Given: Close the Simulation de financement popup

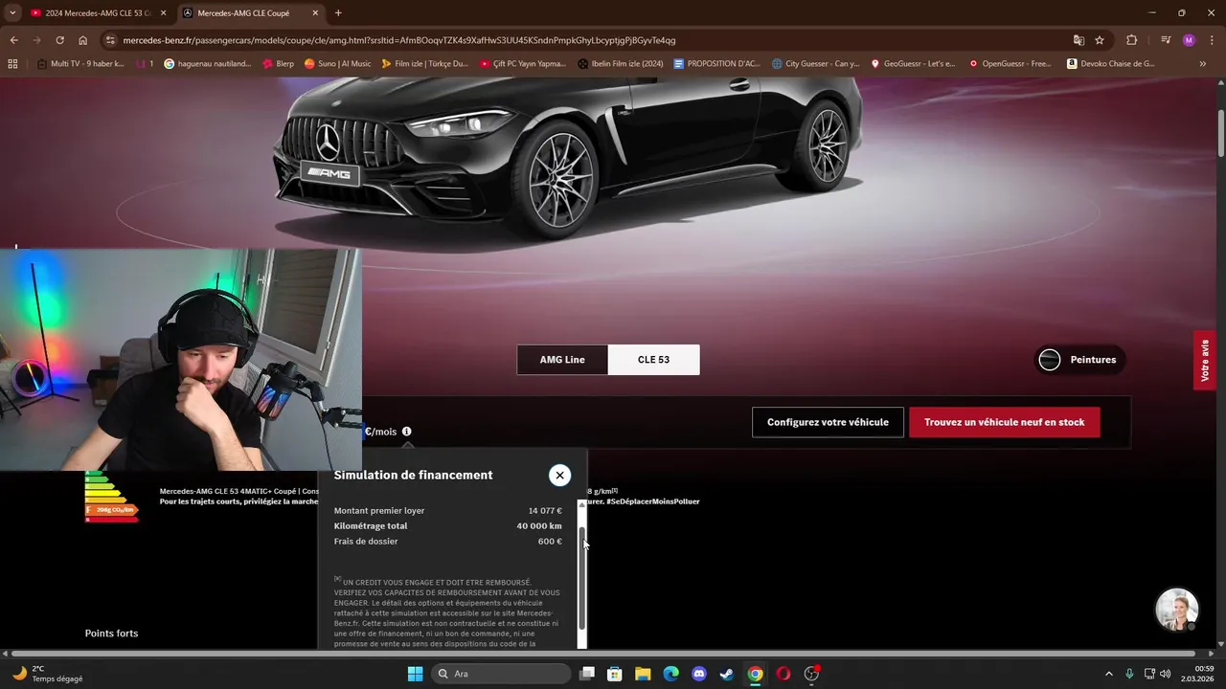Looking at the screenshot, I should [559, 475].
